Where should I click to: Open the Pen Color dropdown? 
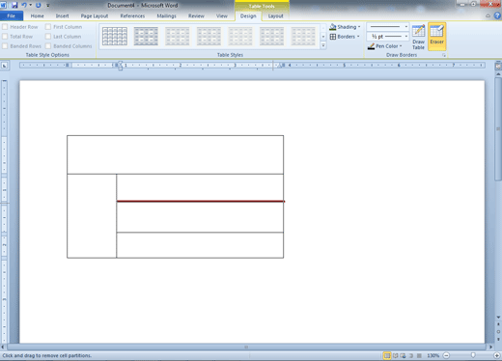[385, 46]
